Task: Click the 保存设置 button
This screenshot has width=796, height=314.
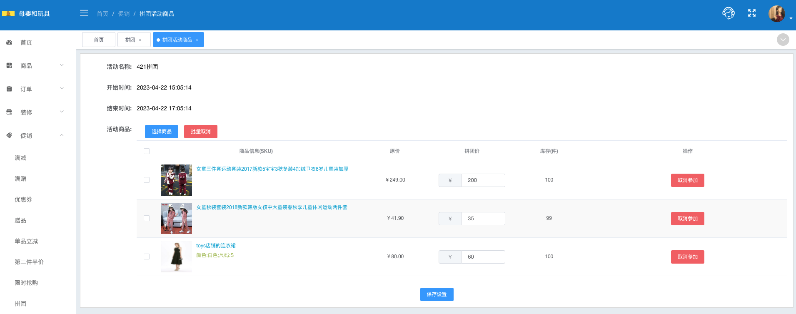Action: click(x=437, y=294)
